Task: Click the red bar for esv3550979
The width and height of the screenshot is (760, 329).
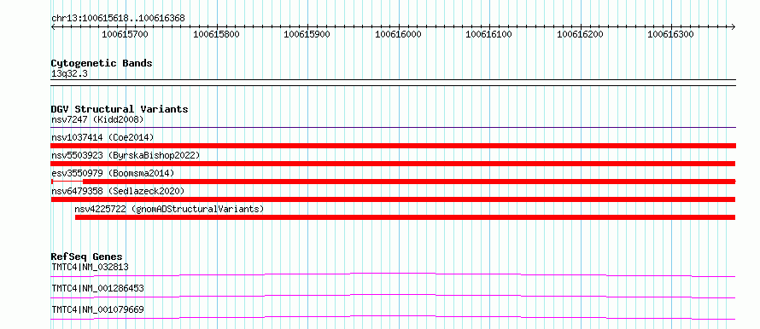Action: (393, 182)
